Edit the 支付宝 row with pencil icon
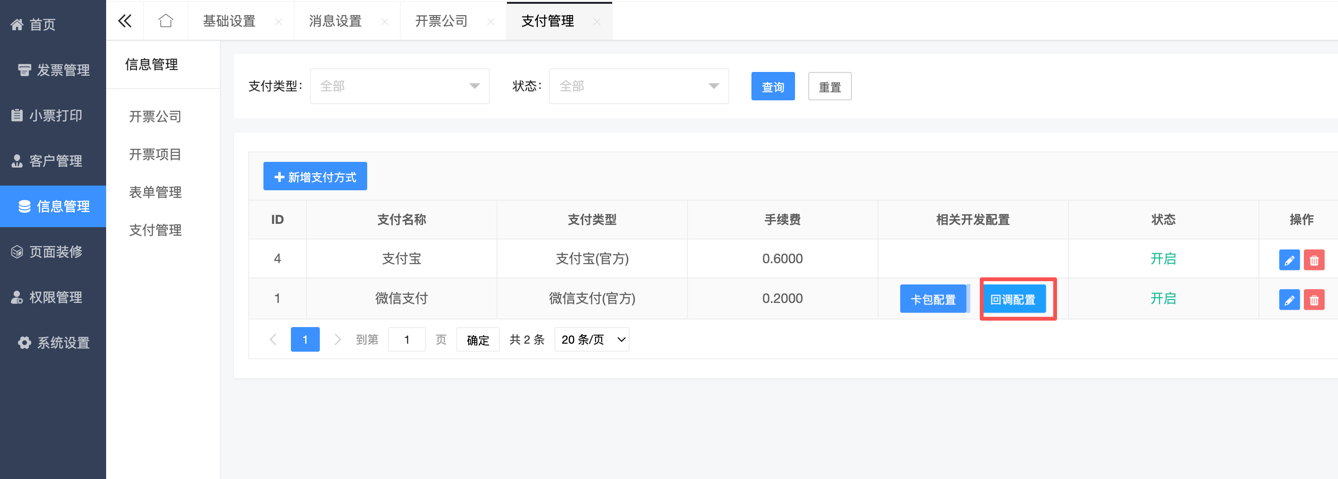Viewport: 1338px width, 479px height. coord(1289,260)
